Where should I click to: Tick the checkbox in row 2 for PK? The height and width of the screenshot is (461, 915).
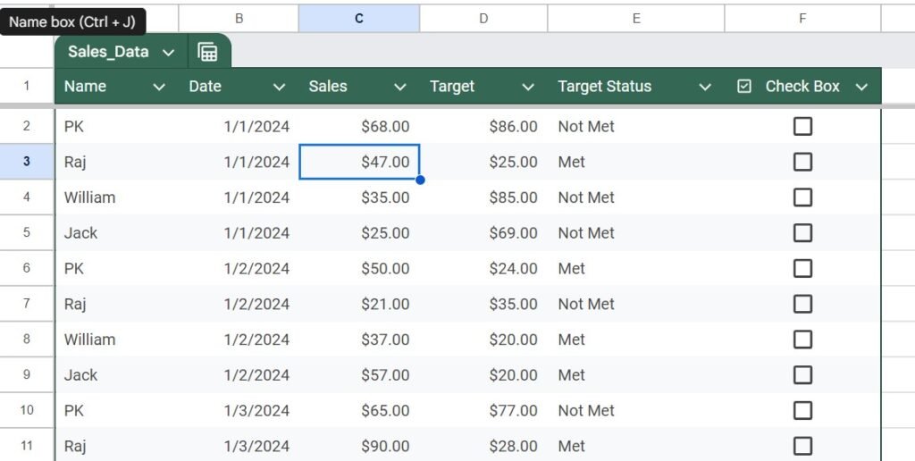click(803, 126)
